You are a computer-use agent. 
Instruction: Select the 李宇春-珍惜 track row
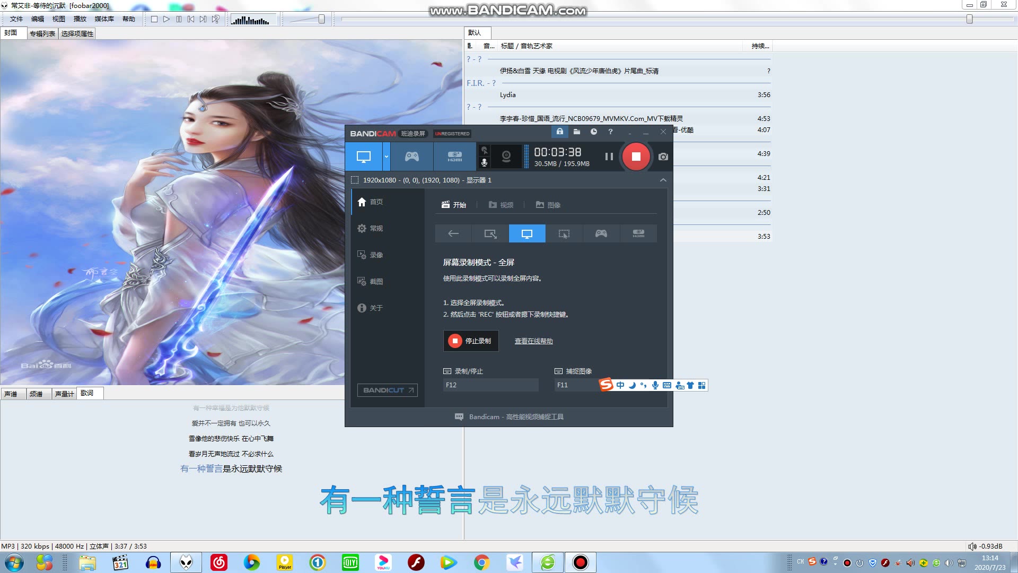click(x=618, y=119)
